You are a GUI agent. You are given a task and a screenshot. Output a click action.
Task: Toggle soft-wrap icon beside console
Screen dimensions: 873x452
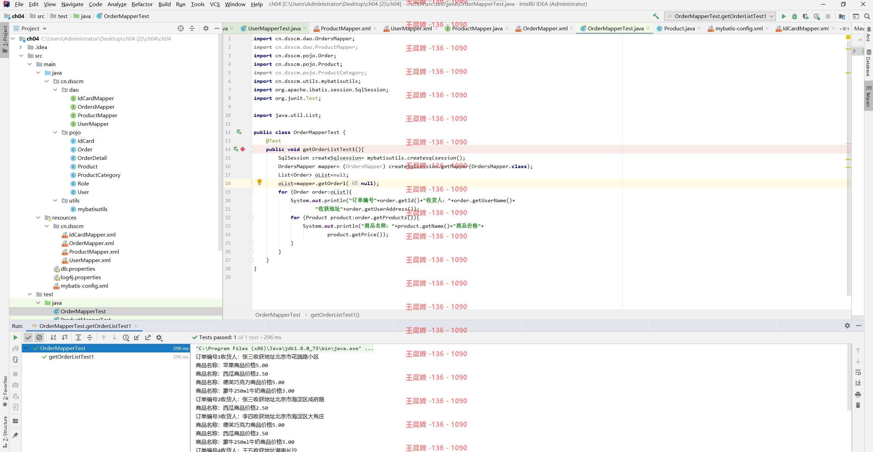[x=858, y=372]
